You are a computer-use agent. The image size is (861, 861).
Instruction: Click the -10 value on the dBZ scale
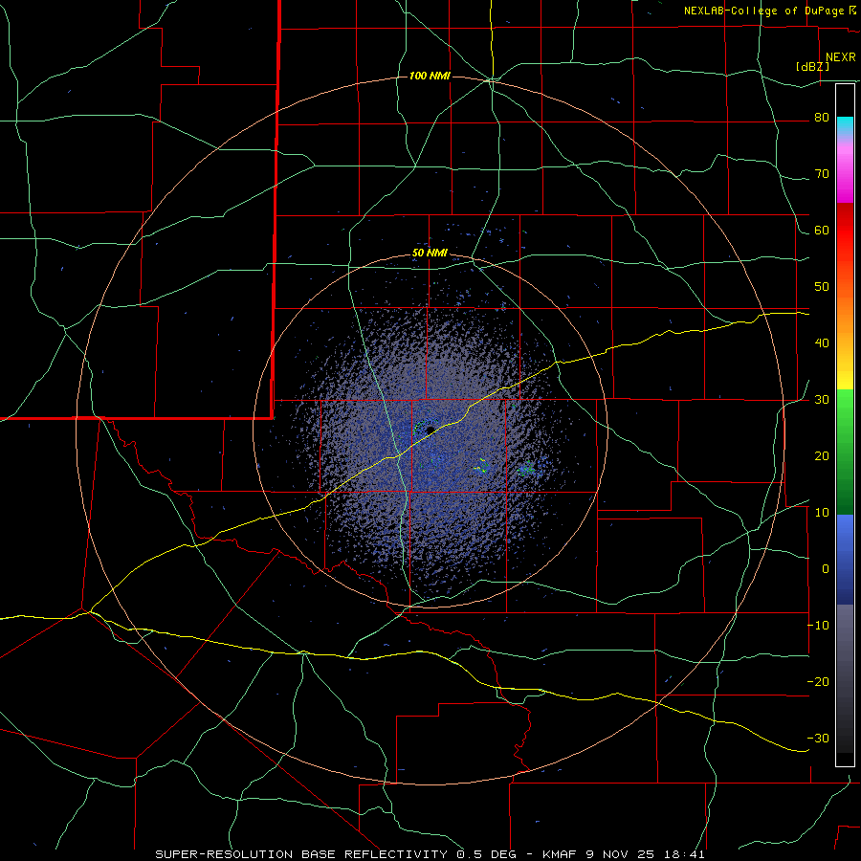click(x=818, y=626)
